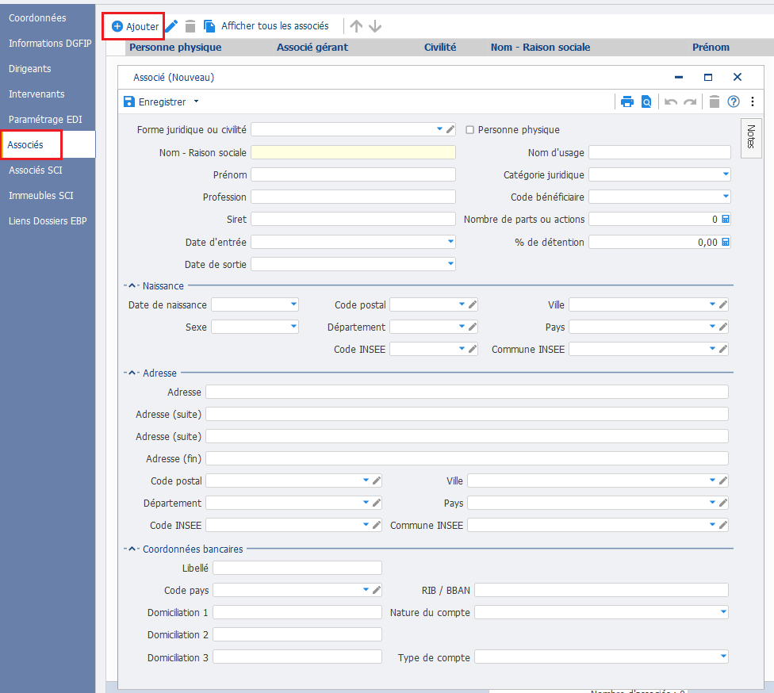The width and height of the screenshot is (774, 693).
Task: Click the Libellé input field
Action: (297, 569)
